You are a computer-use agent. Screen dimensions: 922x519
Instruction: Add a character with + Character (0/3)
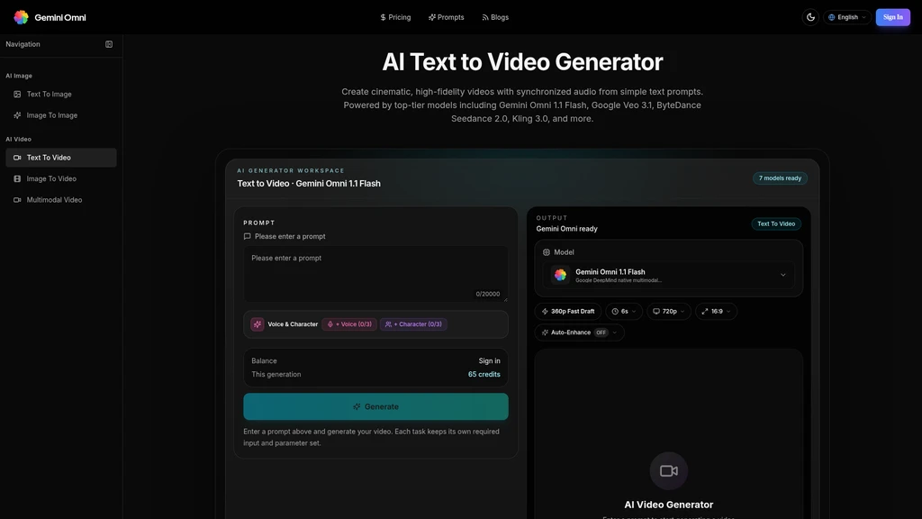[x=413, y=324]
